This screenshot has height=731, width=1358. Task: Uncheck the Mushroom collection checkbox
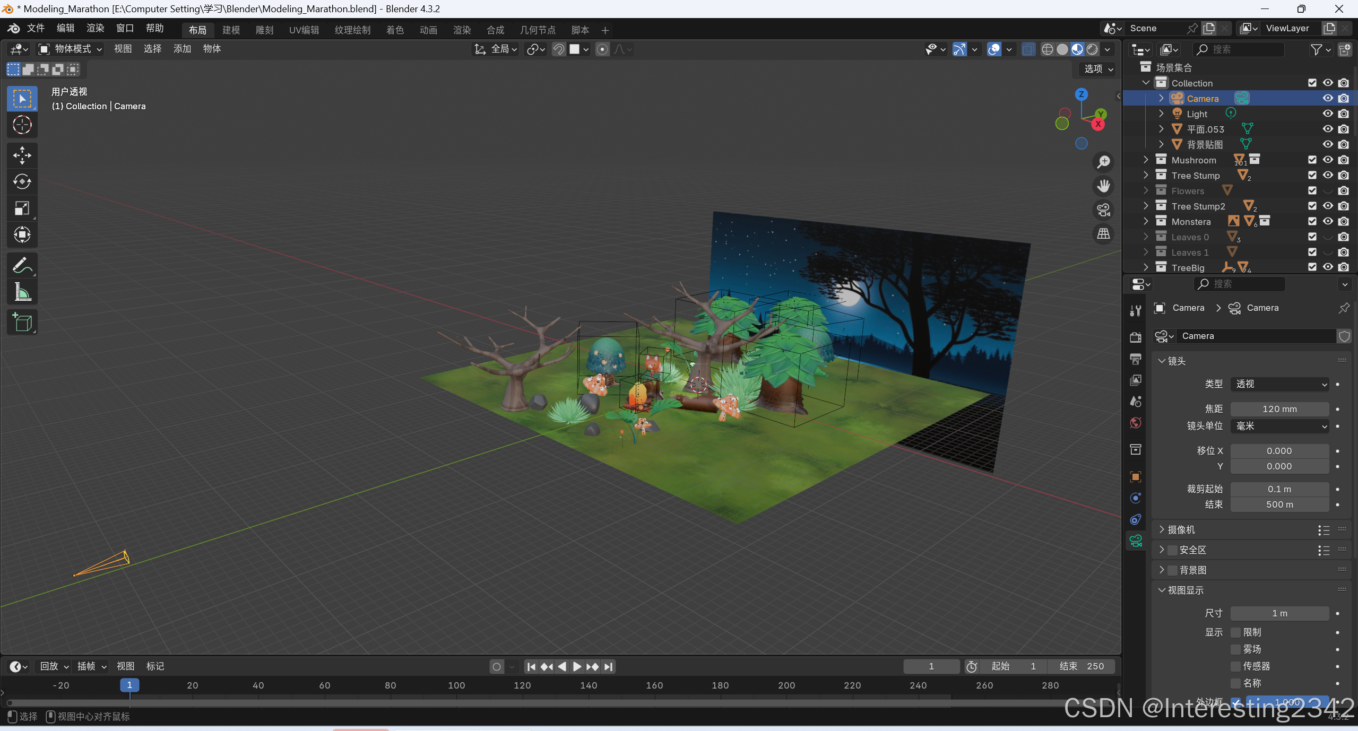[1312, 160]
